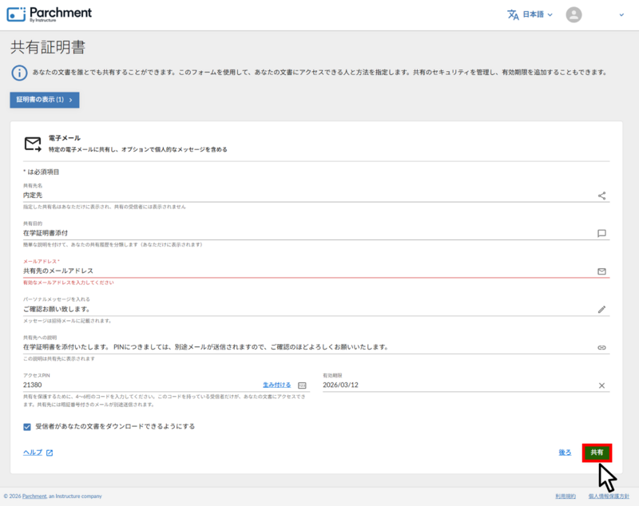Click the 後ろ back link

pyautogui.click(x=565, y=453)
